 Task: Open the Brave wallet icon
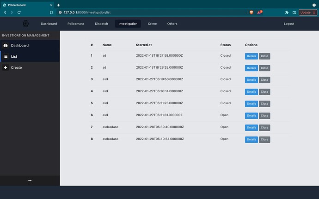[294, 12]
